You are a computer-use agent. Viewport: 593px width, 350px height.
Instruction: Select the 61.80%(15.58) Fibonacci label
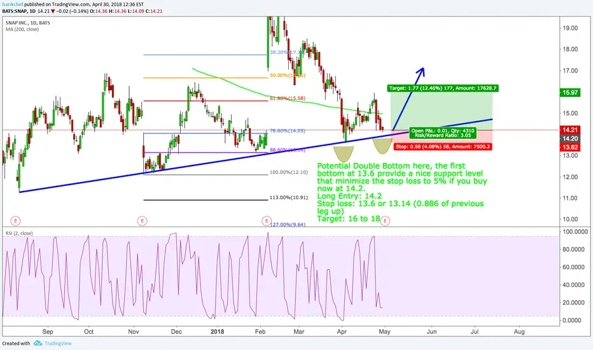click(x=288, y=99)
